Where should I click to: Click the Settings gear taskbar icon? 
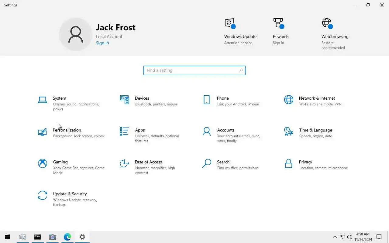82,237
